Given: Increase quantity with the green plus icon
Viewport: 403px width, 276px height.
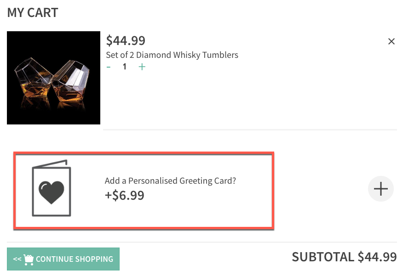Looking at the screenshot, I should pyautogui.click(x=142, y=67).
